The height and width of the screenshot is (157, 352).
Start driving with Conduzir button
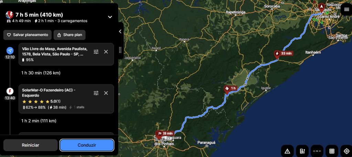[x=87, y=145]
